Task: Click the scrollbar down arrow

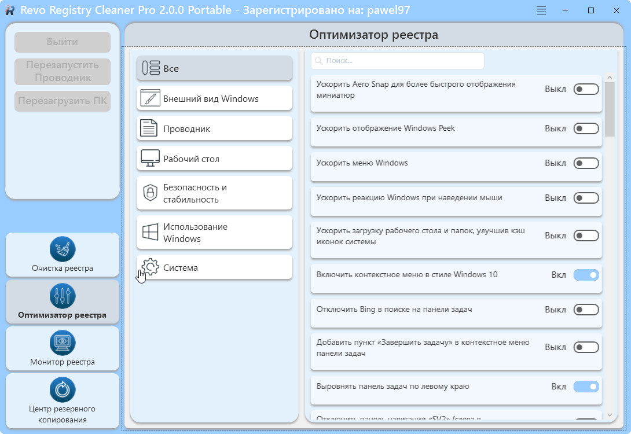Action: click(x=609, y=415)
